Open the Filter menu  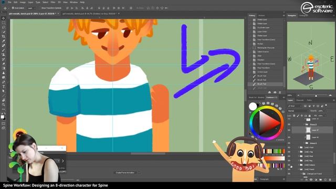pyautogui.click(x=53, y=2)
